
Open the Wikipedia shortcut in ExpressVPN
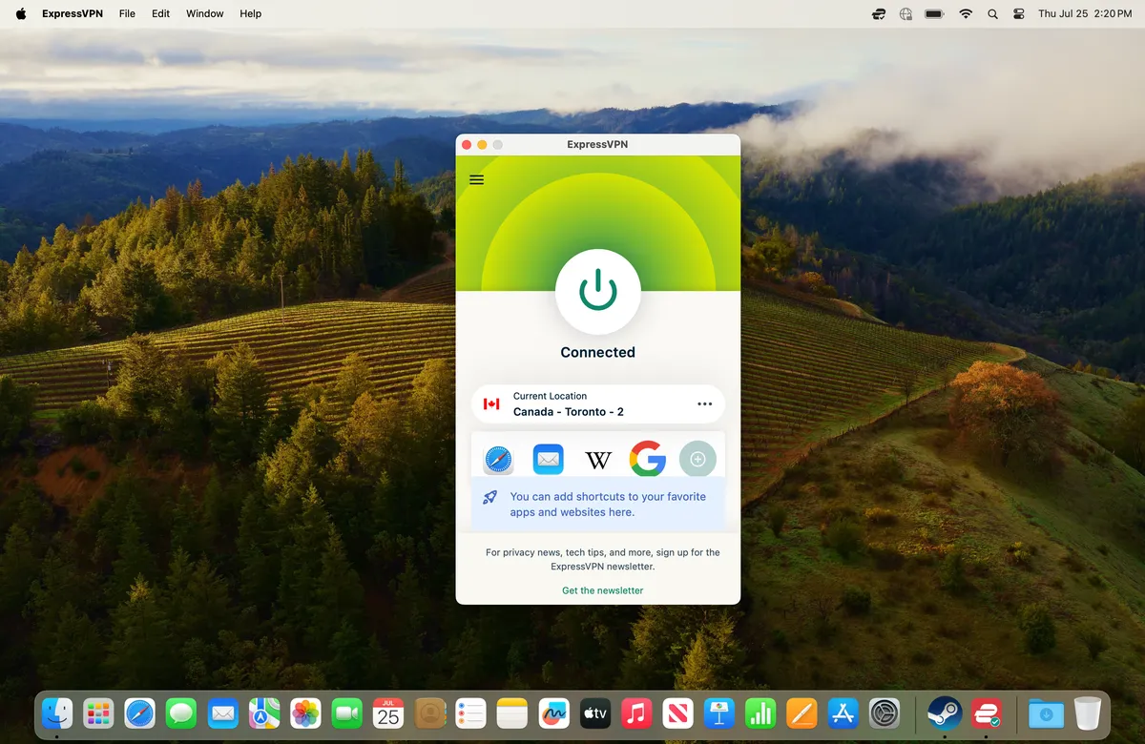598,461
